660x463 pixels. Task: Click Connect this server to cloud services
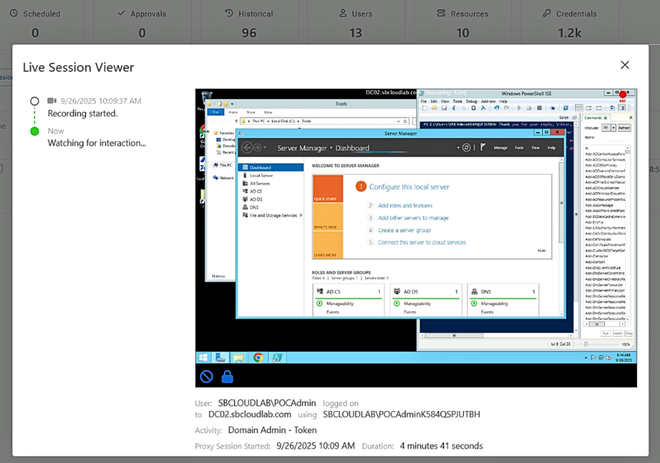tap(422, 242)
